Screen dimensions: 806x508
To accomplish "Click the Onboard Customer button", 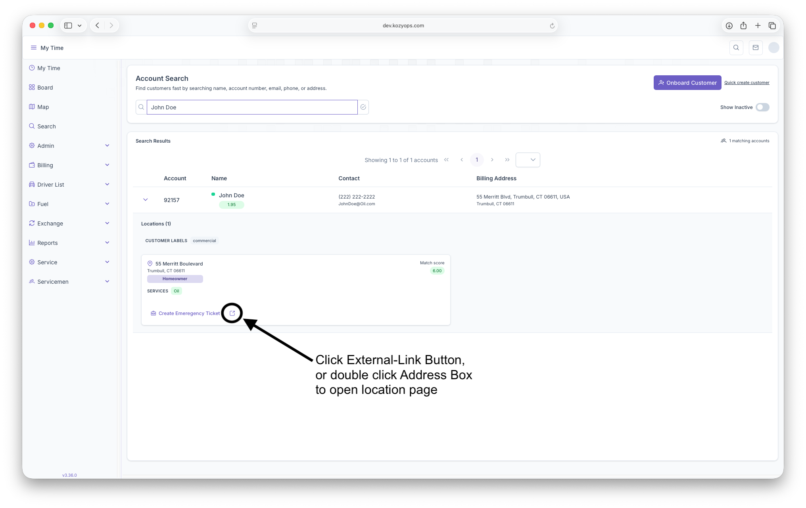I will 687,82.
